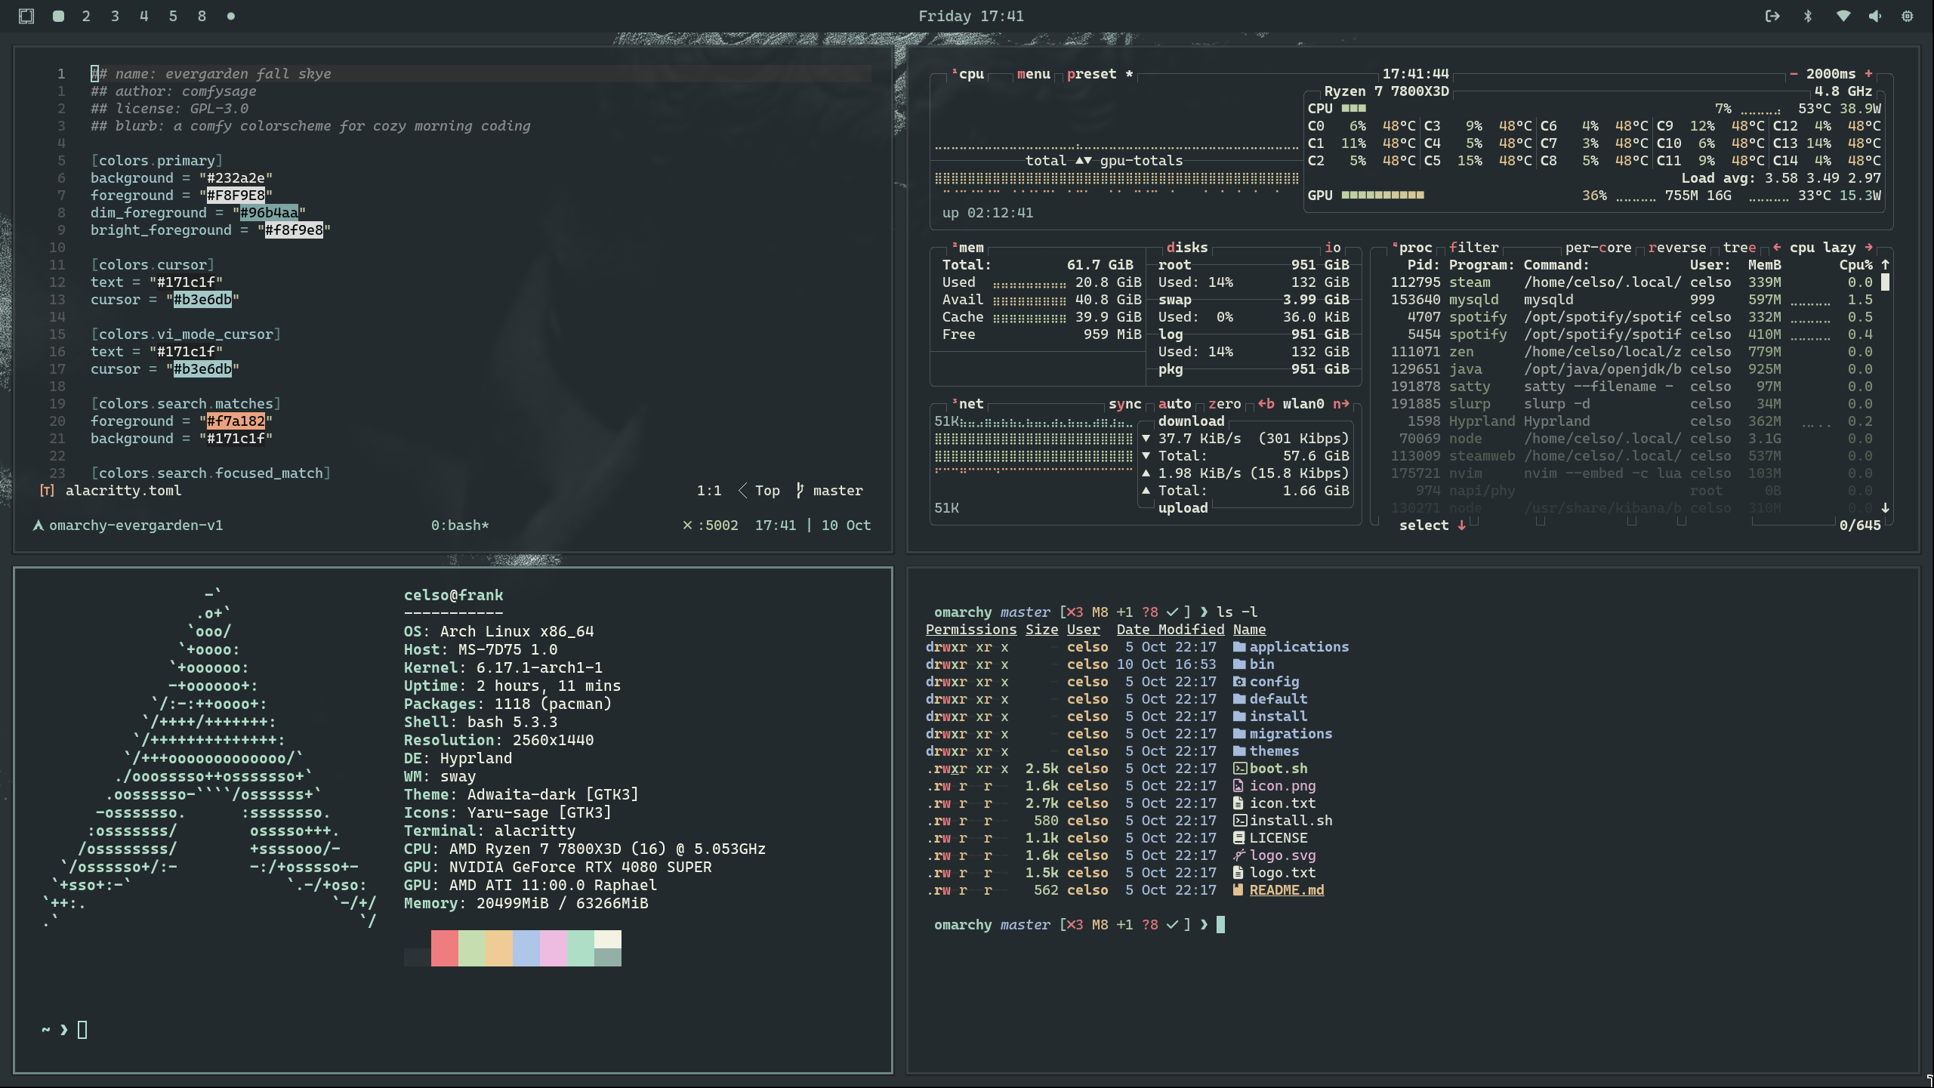Enable tree view in process list

pos(1738,248)
